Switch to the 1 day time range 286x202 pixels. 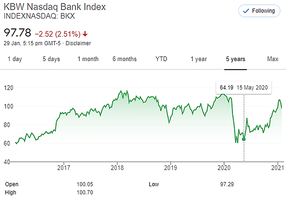point(14,59)
